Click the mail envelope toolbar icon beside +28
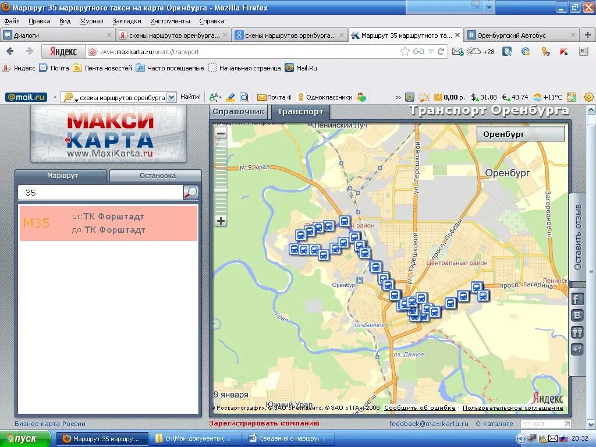The height and width of the screenshot is (447, 596). coord(457,51)
